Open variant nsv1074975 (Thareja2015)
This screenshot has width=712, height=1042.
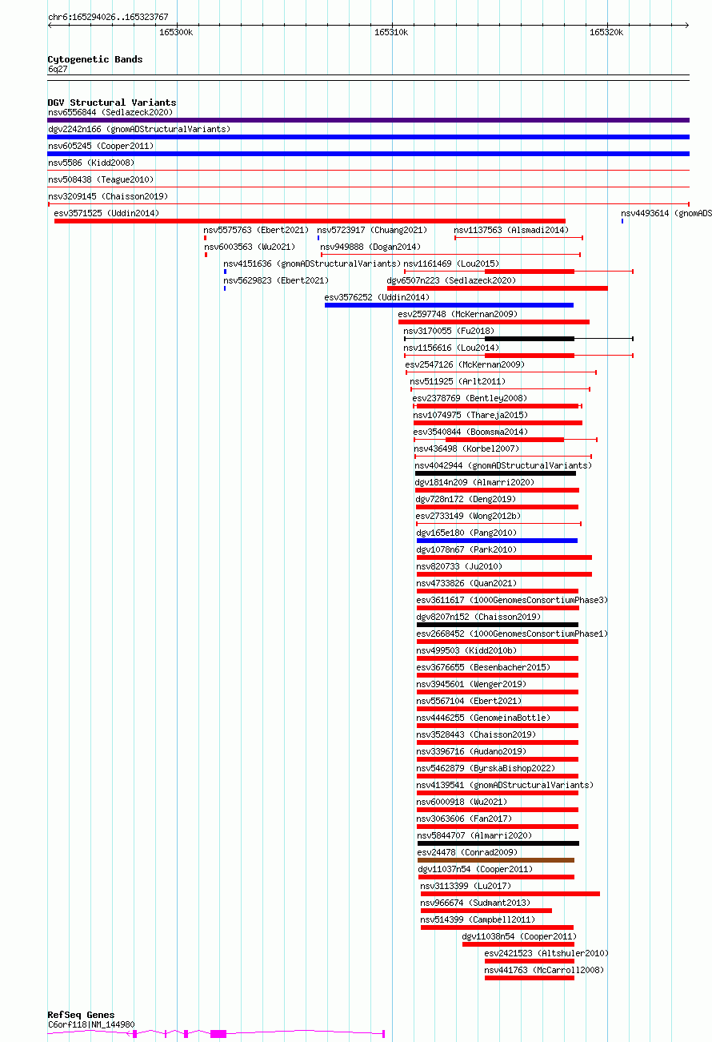(x=470, y=415)
